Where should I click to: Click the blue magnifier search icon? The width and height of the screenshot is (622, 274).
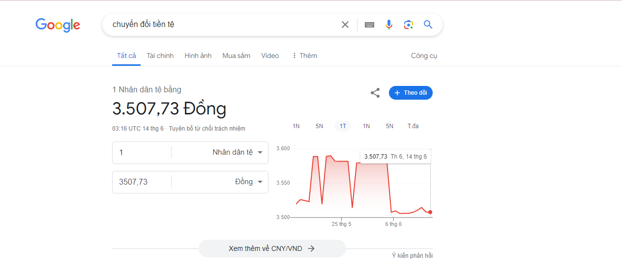[428, 25]
